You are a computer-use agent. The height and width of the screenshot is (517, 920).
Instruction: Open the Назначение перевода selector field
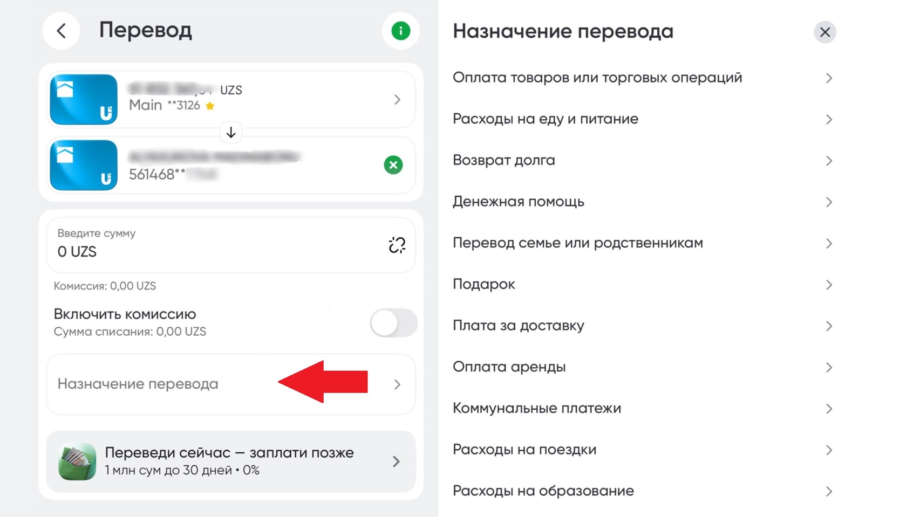click(x=231, y=384)
